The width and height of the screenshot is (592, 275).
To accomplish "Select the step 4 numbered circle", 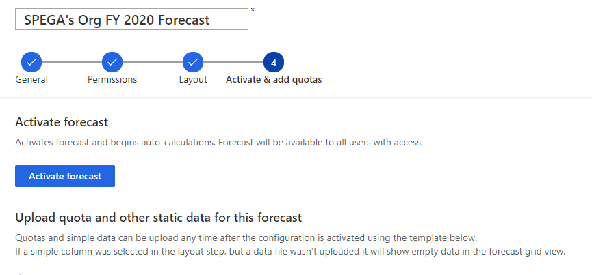I will [x=274, y=63].
